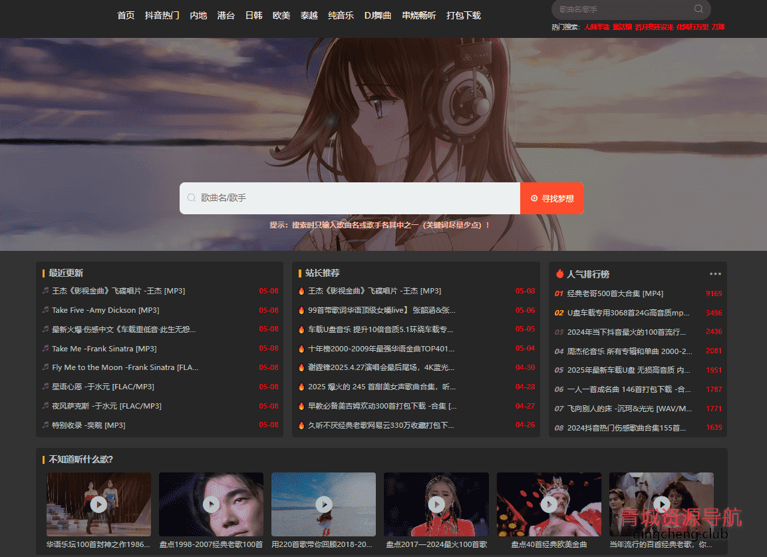Go to 内地 music category

click(x=198, y=16)
